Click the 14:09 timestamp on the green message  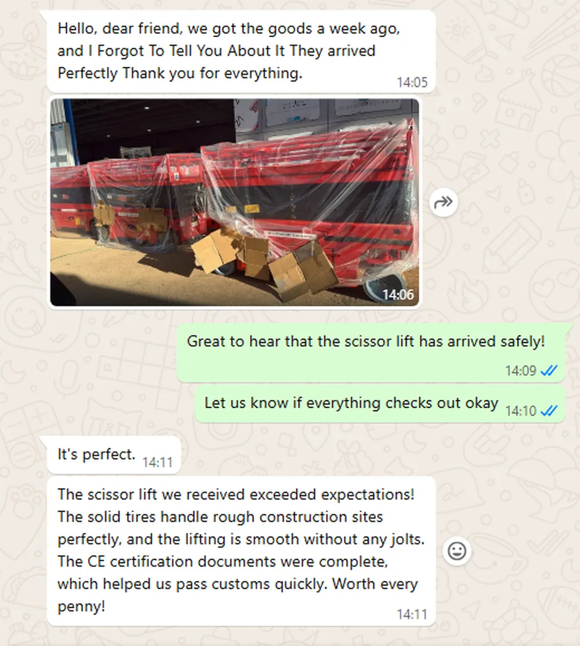click(521, 371)
